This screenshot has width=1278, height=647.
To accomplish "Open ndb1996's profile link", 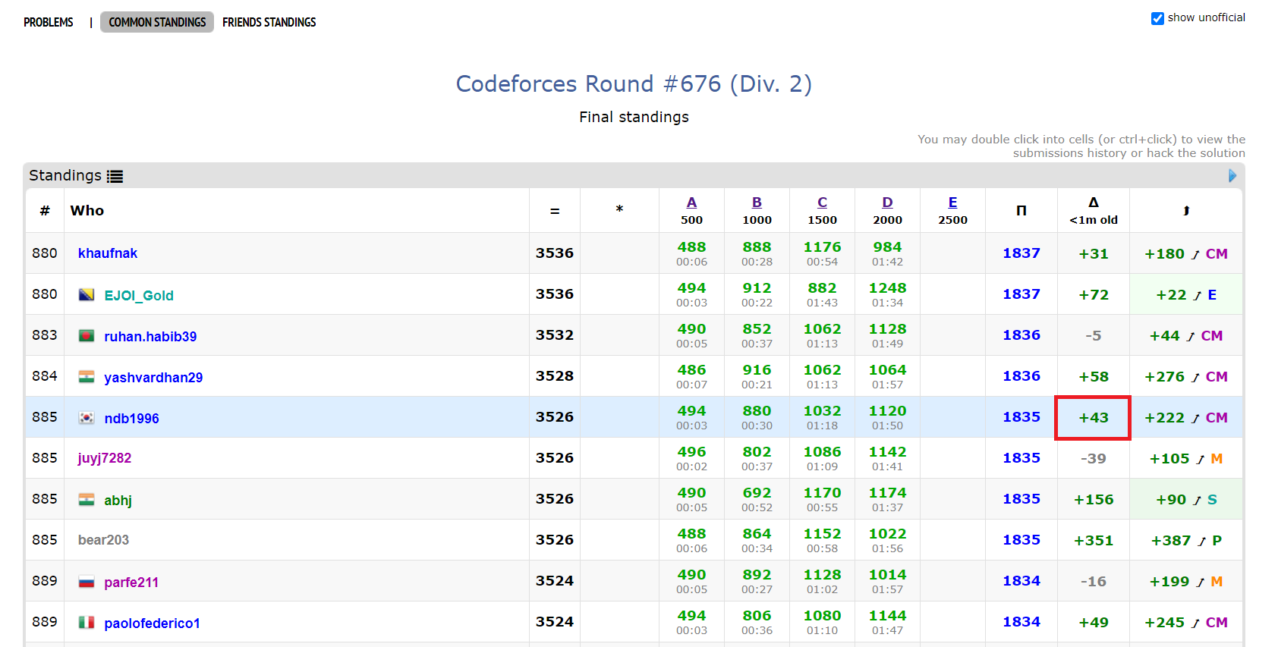I will pos(131,419).
